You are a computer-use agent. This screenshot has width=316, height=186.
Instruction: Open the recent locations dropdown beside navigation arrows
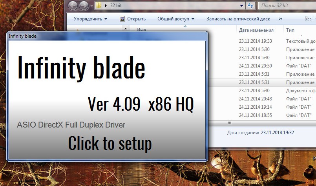point(91,6)
